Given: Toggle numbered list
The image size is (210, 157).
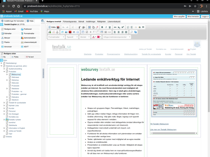Looking at the screenshot, I should point(128,27).
